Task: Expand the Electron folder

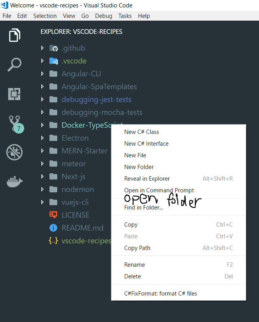Action: point(42,138)
